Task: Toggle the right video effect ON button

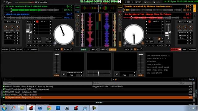Action: pyautogui.click(x=124, y=75)
